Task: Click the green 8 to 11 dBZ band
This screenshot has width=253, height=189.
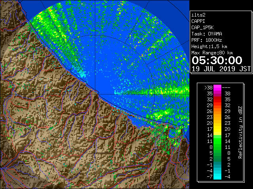Action: (217, 147)
